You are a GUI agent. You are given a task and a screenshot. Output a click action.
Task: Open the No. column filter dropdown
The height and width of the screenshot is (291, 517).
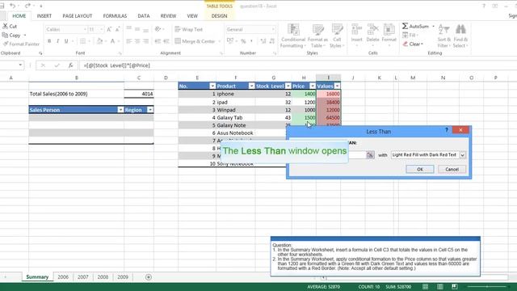click(212, 86)
